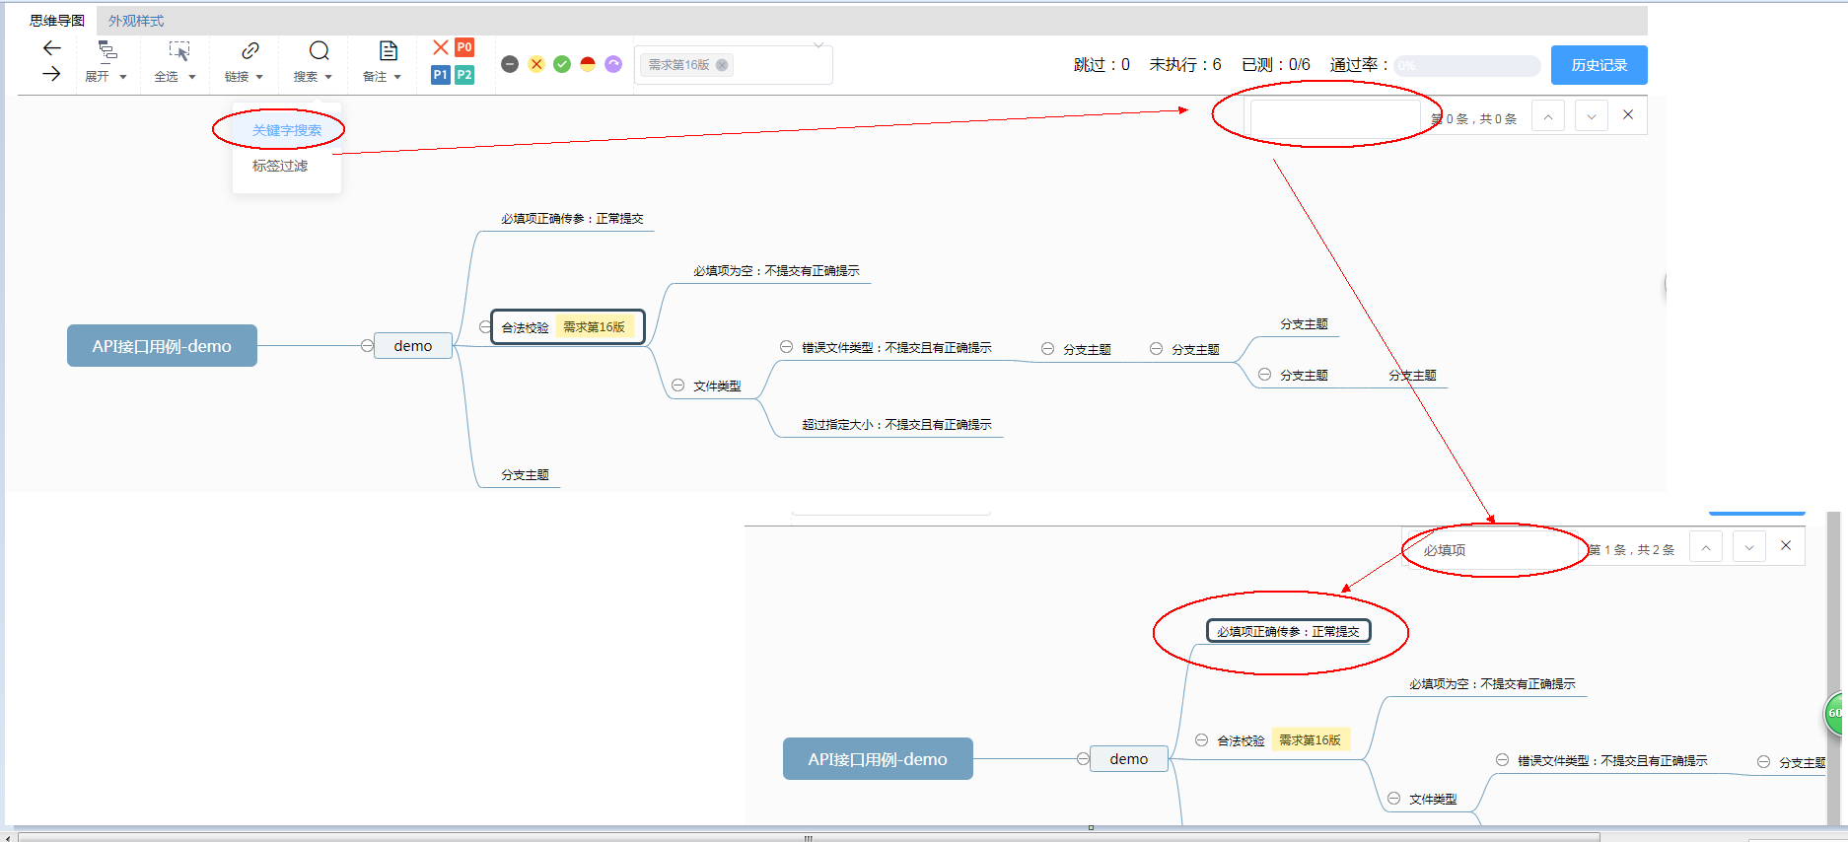The image size is (1848, 842).
Task: Go to next search result in upper search bar
Action: point(1591,116)
